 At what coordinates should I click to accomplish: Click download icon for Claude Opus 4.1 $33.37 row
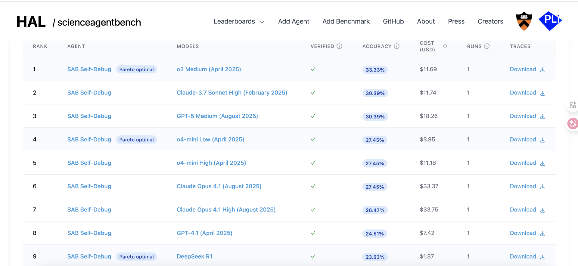pyautogui.click(x=543, y=187)
